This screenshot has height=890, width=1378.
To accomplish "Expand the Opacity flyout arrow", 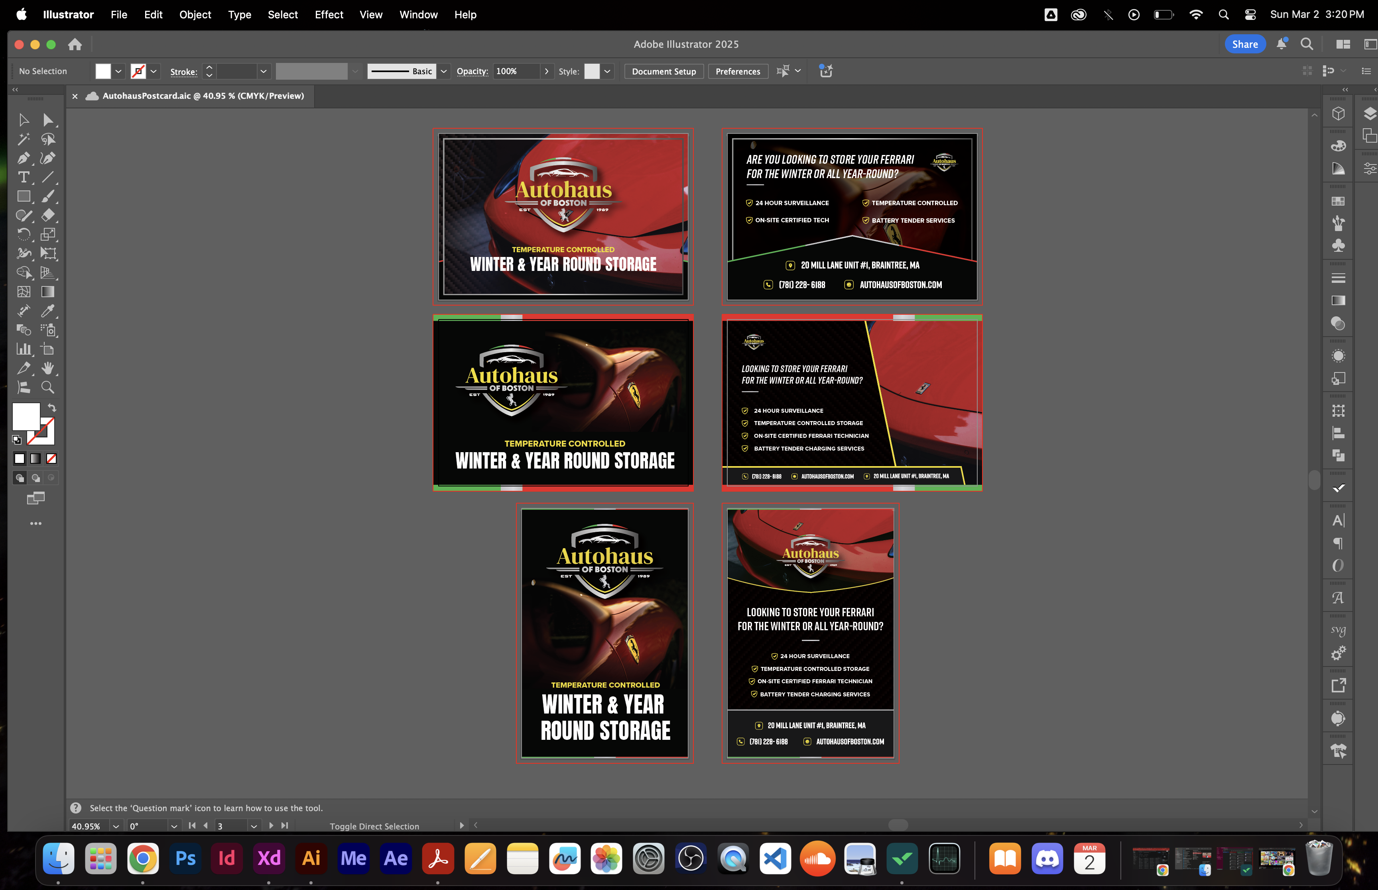I will tap(546, 71).
